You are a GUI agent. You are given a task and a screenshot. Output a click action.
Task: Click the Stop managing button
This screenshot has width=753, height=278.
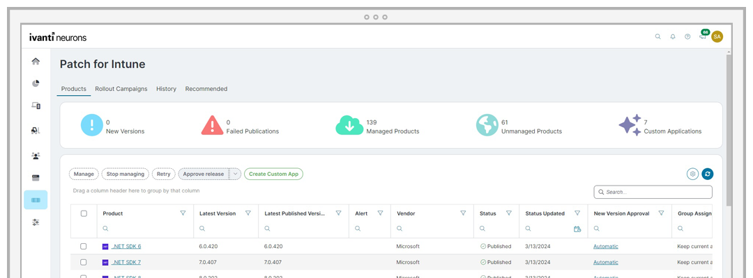point(125,174)
